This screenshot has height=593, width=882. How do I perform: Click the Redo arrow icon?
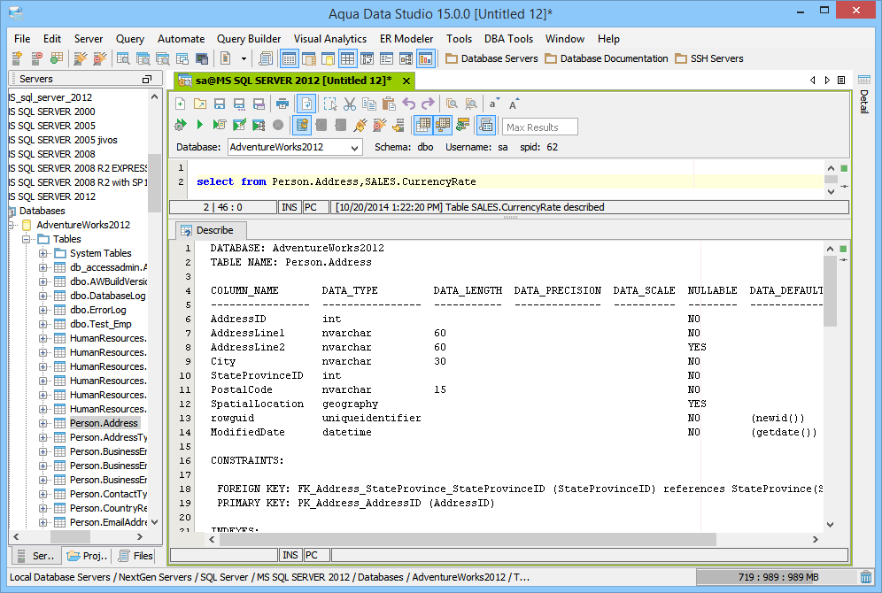(x=428, y=104)
